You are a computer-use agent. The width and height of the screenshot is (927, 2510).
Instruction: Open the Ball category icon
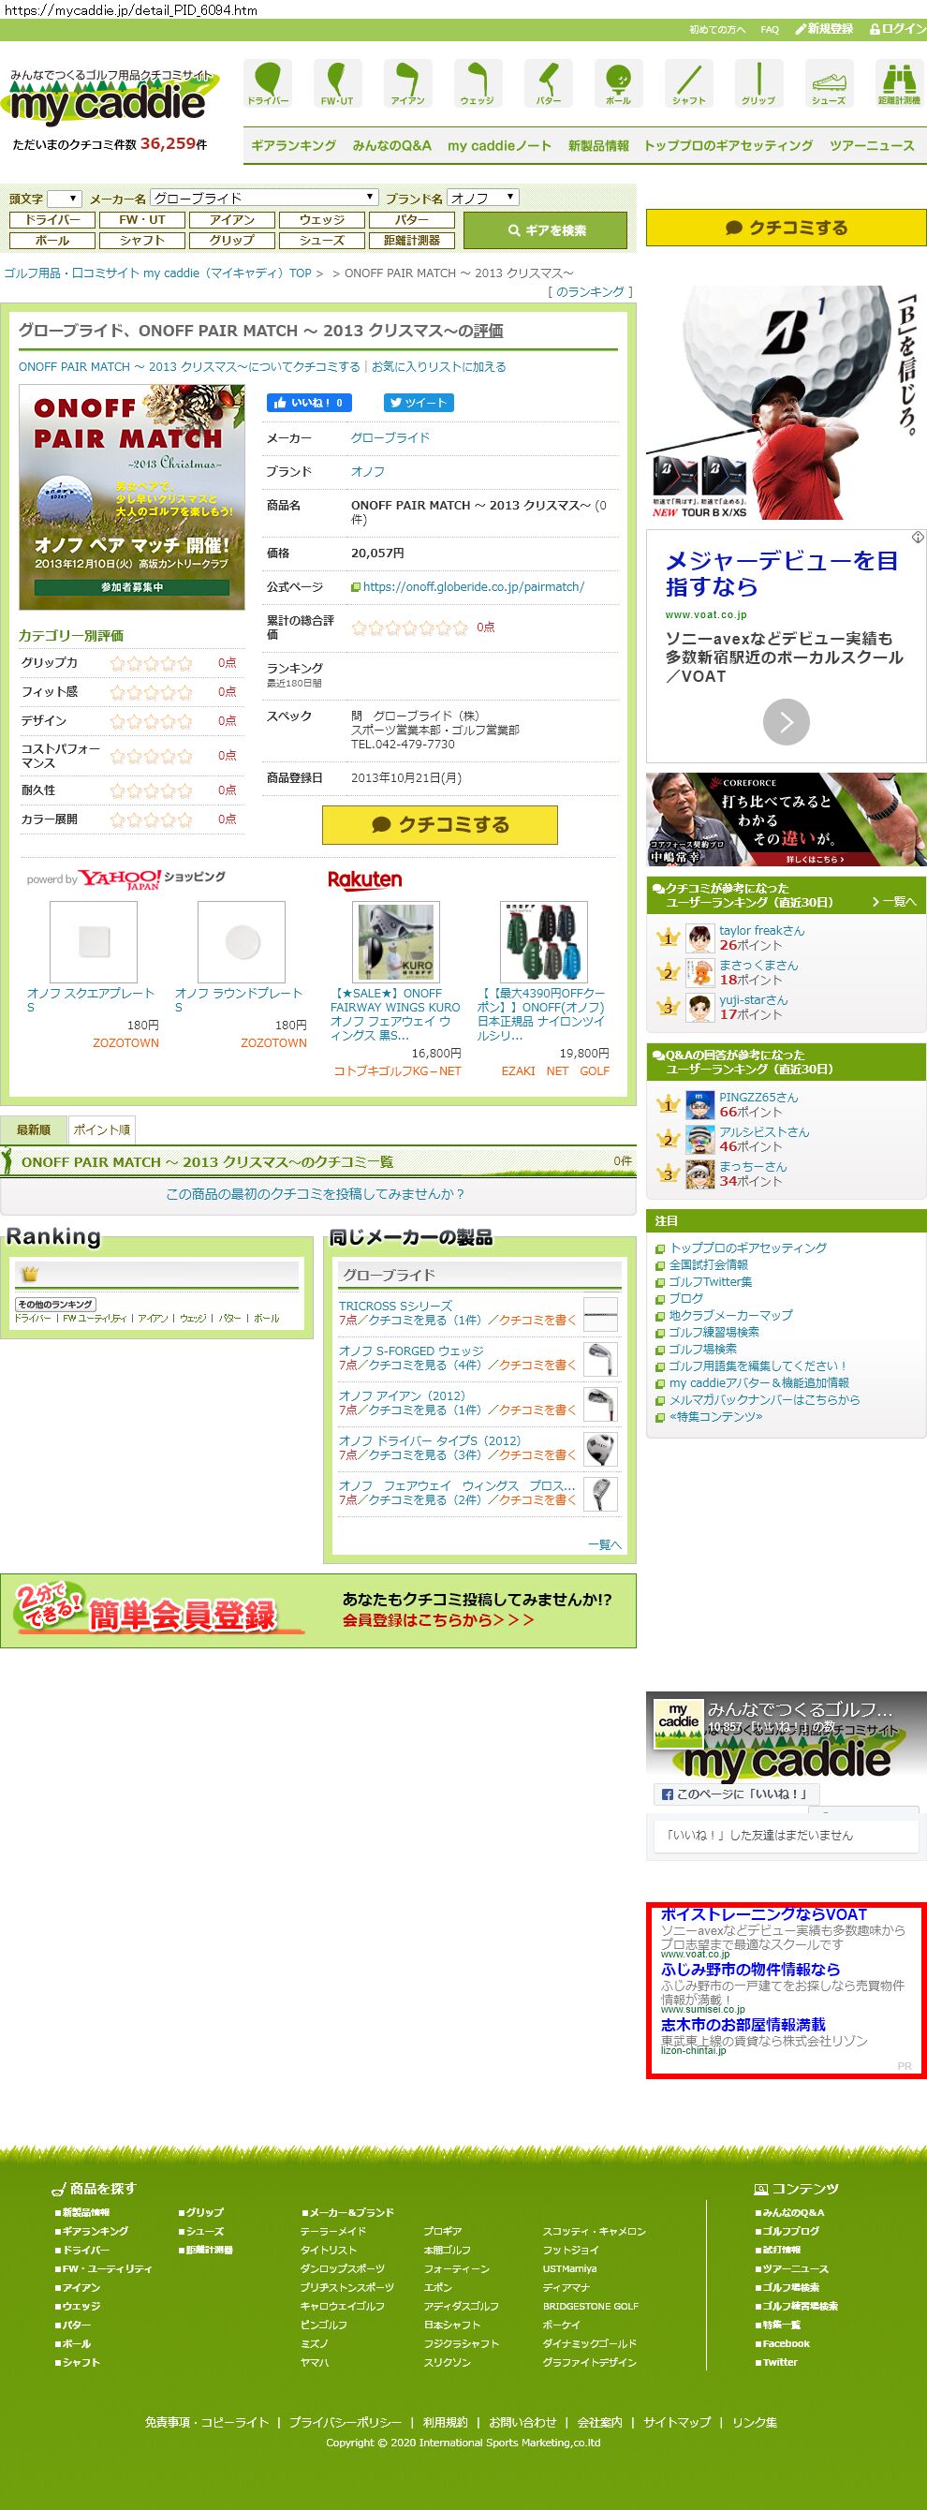(x=618, y=82)
